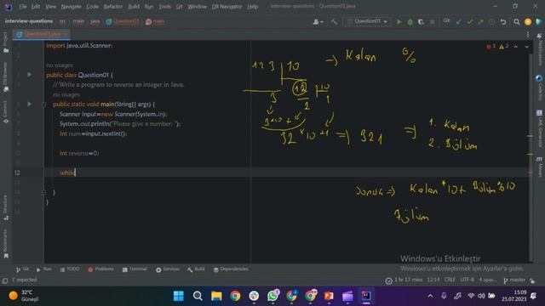Collapse fold marker at closing brace
The height and width of the screenshot is (306, 545).
43,192
